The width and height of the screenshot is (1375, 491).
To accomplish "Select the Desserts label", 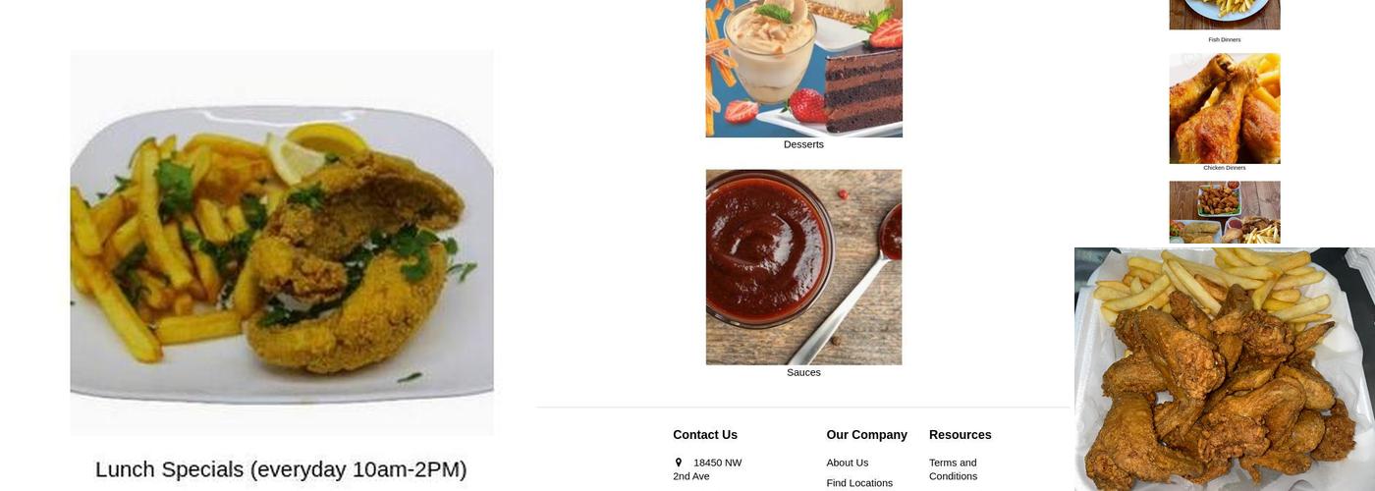I will coord(803,144).
